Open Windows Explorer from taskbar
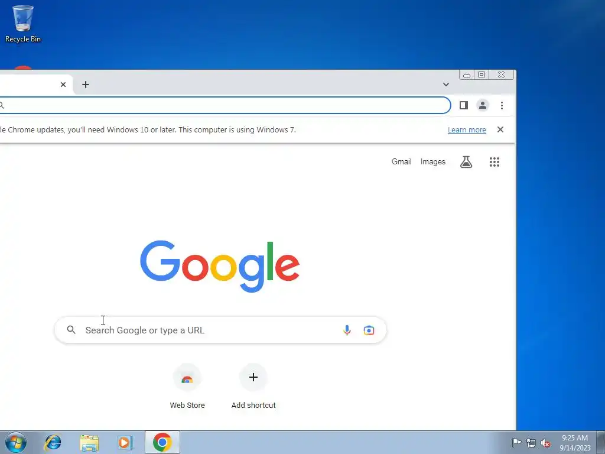 click(x=90, y=443)
